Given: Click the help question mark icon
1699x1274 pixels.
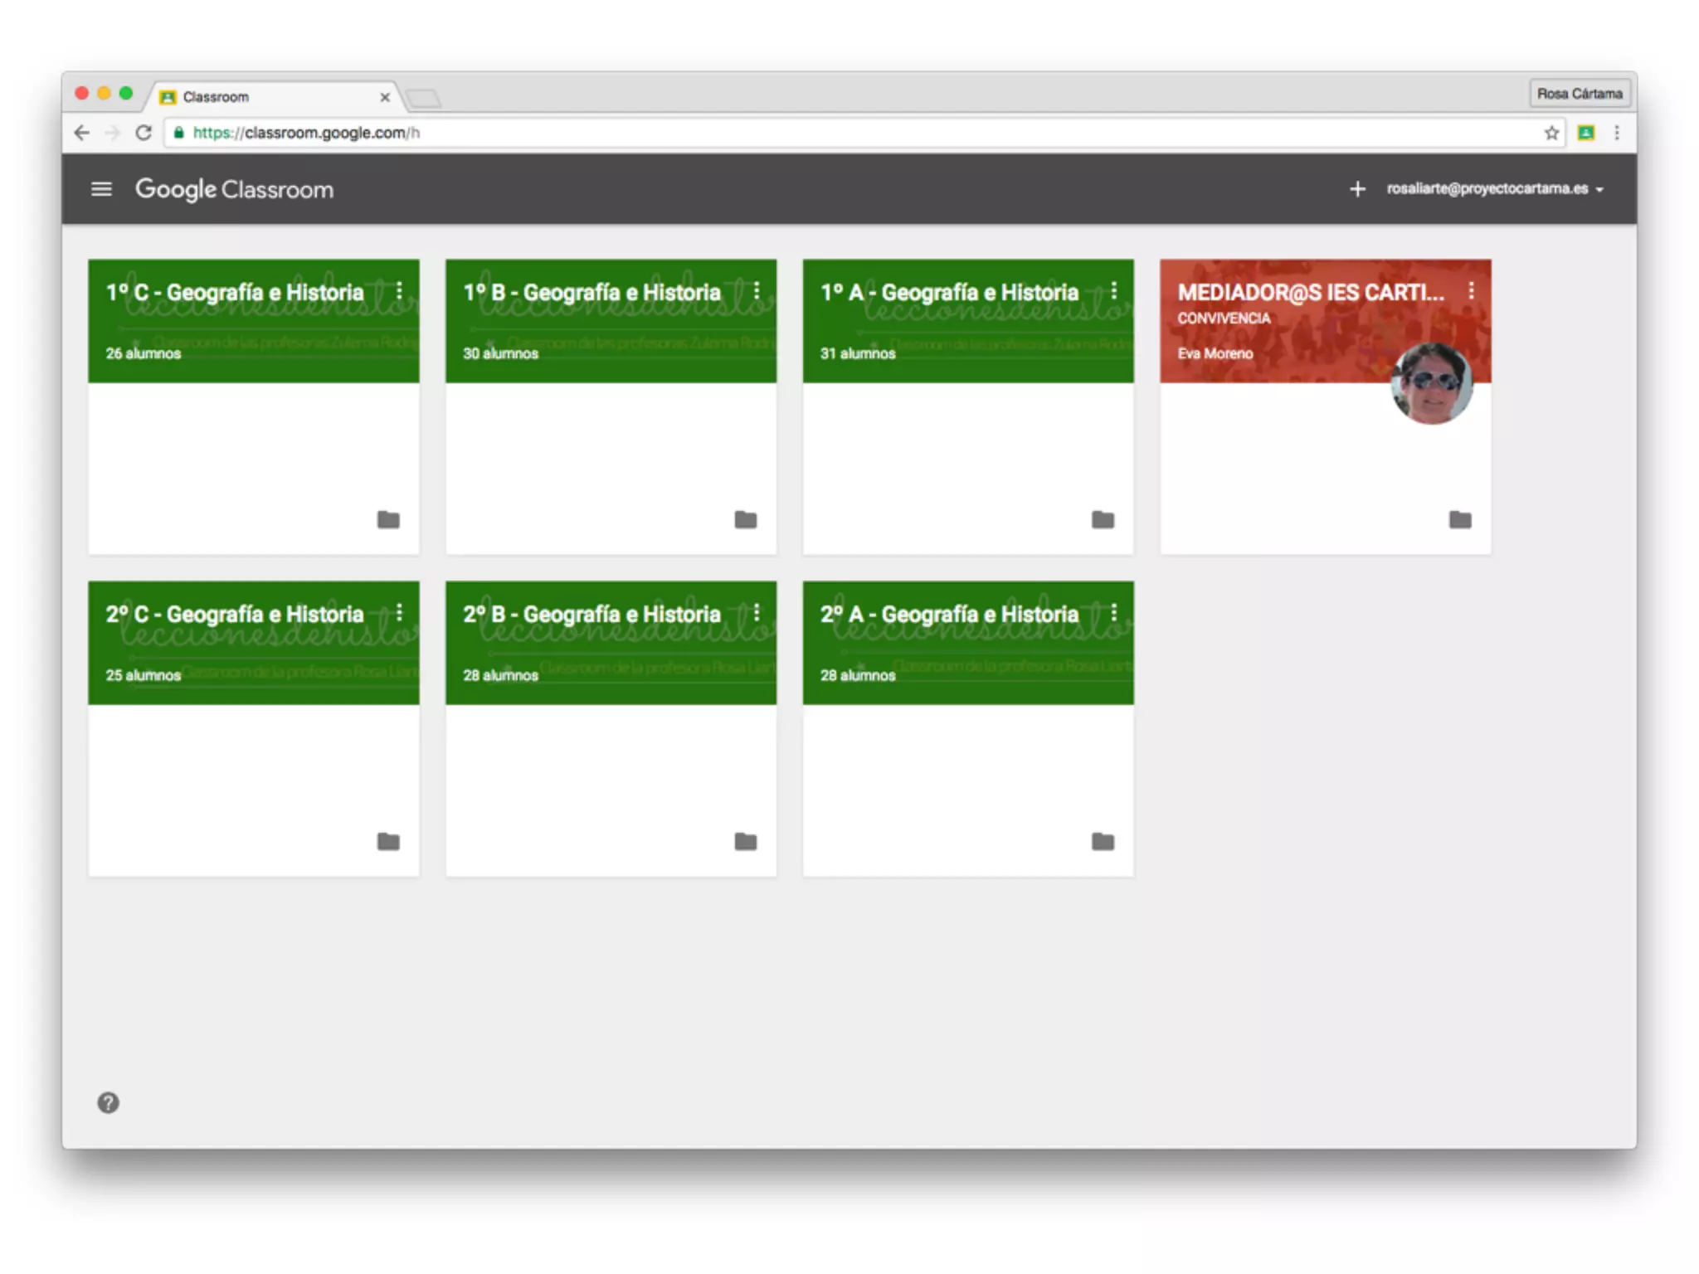Looking at the screenshot, I should coord(108,1102).
